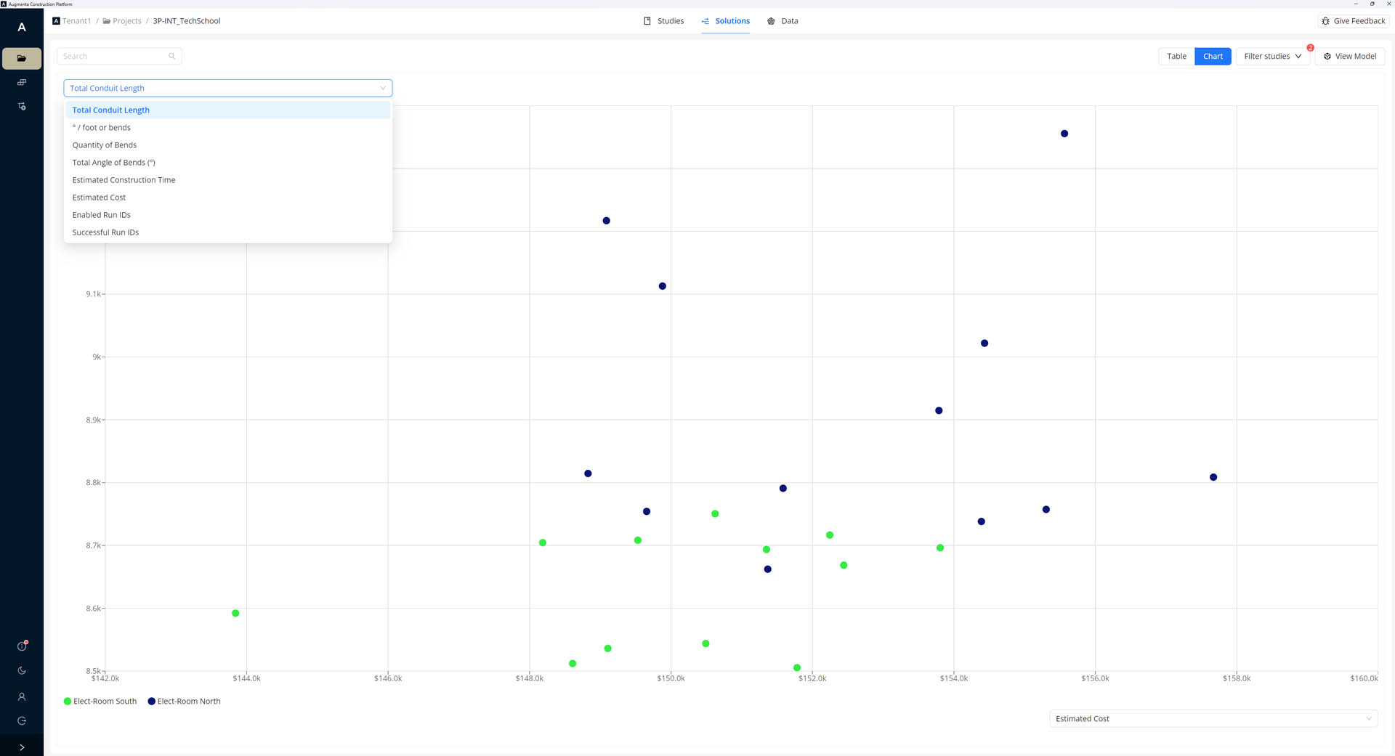Click the search magnifier icon
This screenshot has height=756, width=1395.
pos(172,57)
